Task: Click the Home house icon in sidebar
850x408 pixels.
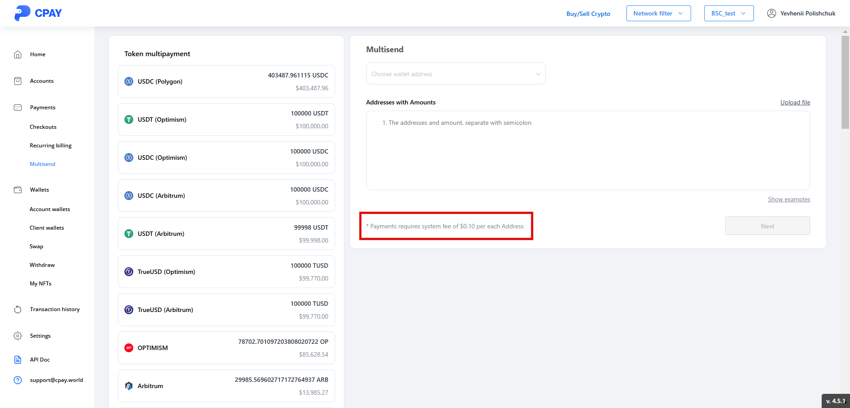Action: point(18,54)
